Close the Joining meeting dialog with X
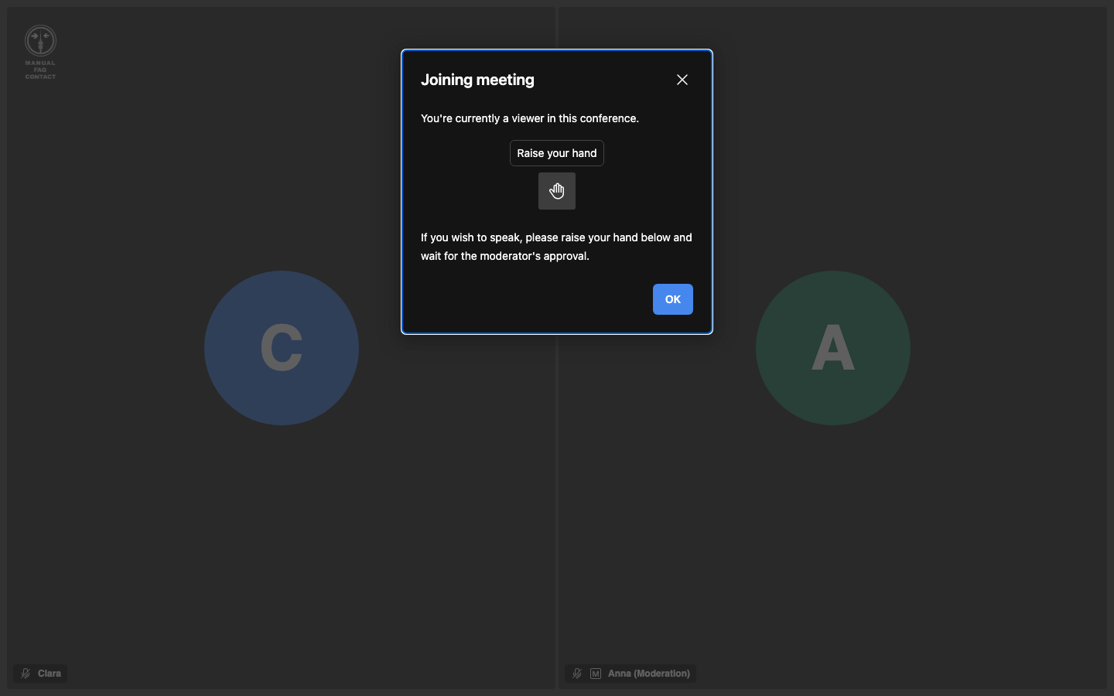 tap(682, 80)
